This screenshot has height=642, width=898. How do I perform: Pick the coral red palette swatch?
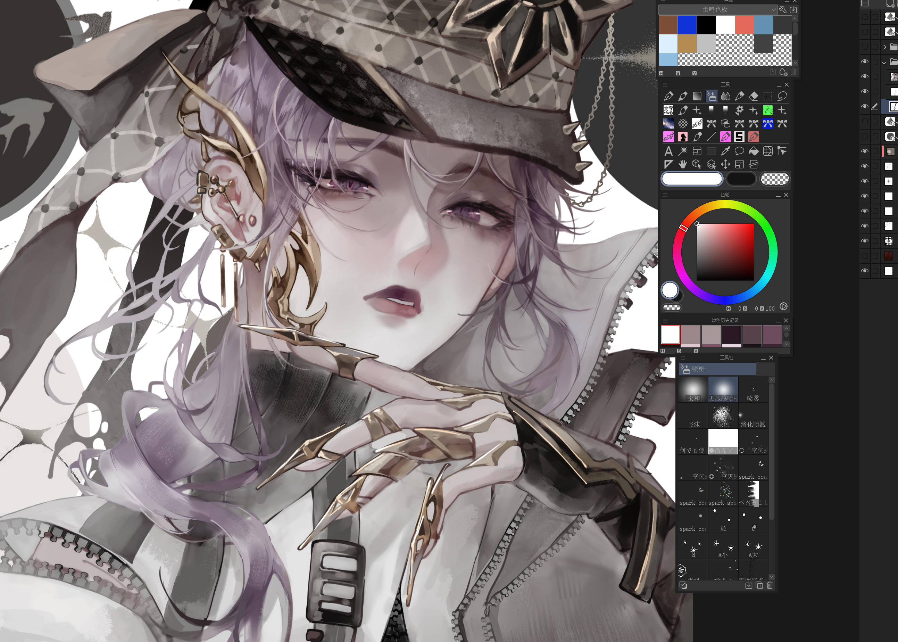point(744,25)
